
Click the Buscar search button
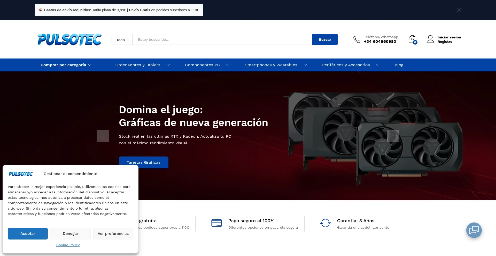pos(325,39)
